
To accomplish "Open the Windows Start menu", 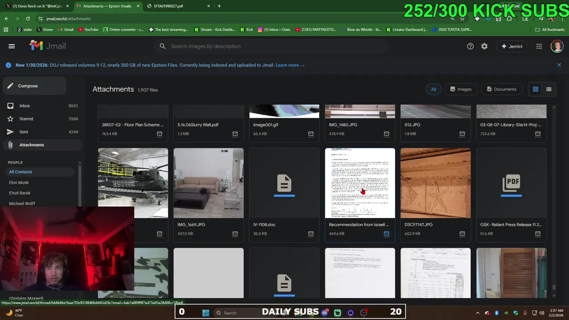I will (205, 312).
